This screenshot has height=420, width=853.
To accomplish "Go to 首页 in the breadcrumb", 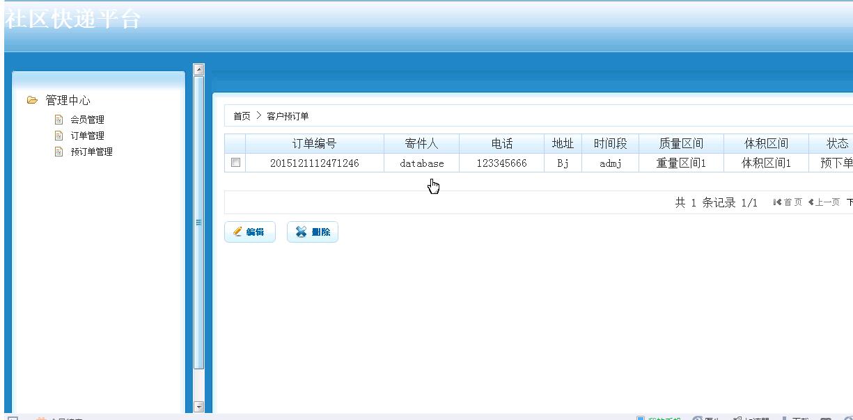I will click(x=242, y=116).
